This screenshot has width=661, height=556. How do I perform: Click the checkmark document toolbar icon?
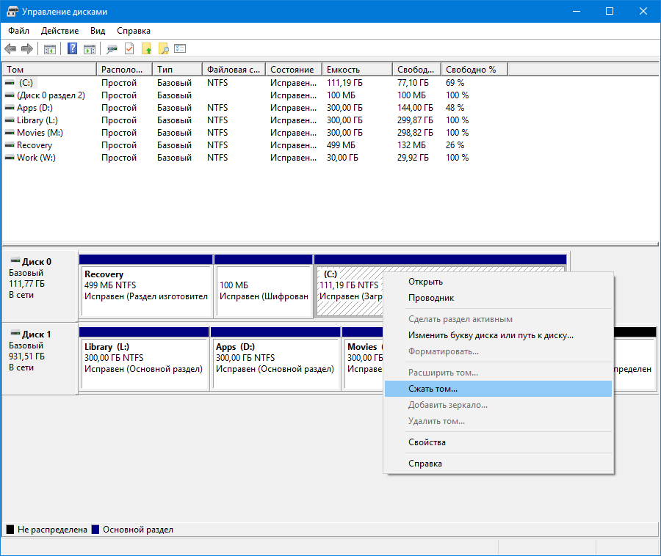[129, 49]
